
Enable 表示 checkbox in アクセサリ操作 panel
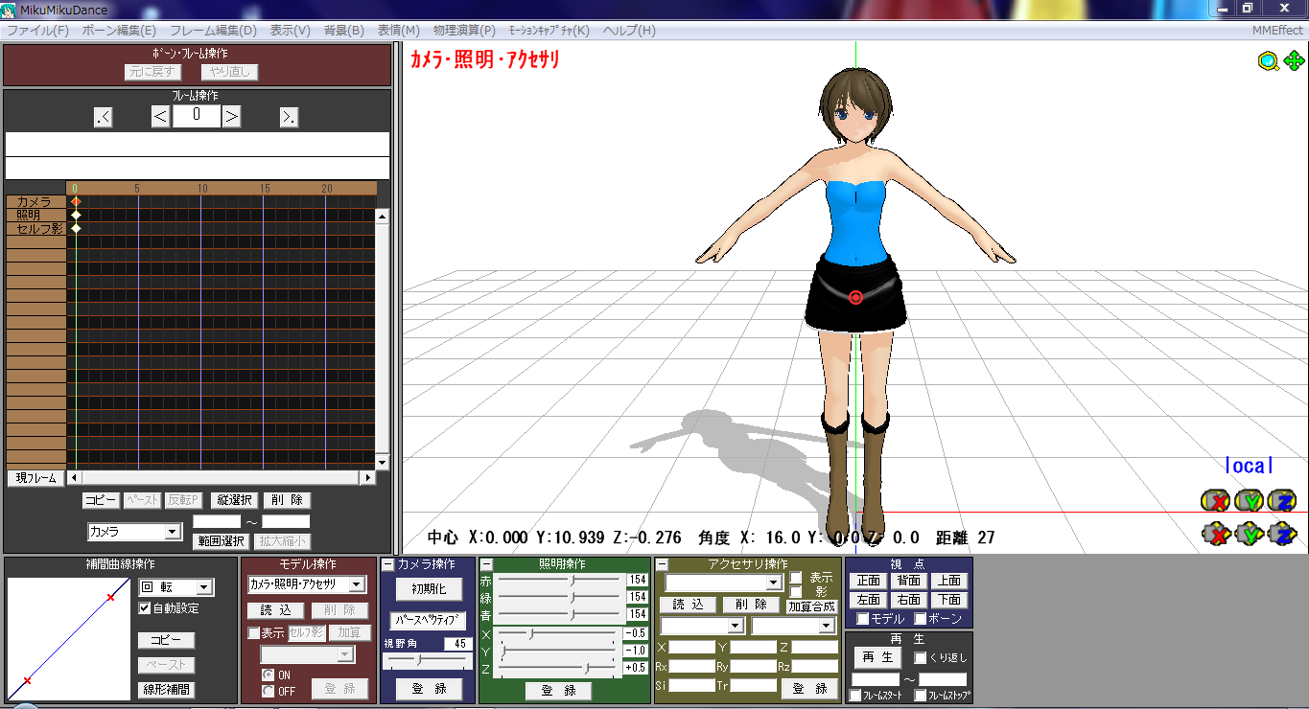[795, 578]
